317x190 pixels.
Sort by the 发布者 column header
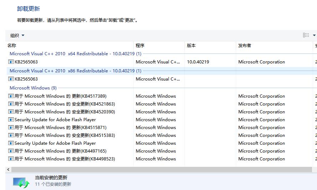[x=245, y=46]
